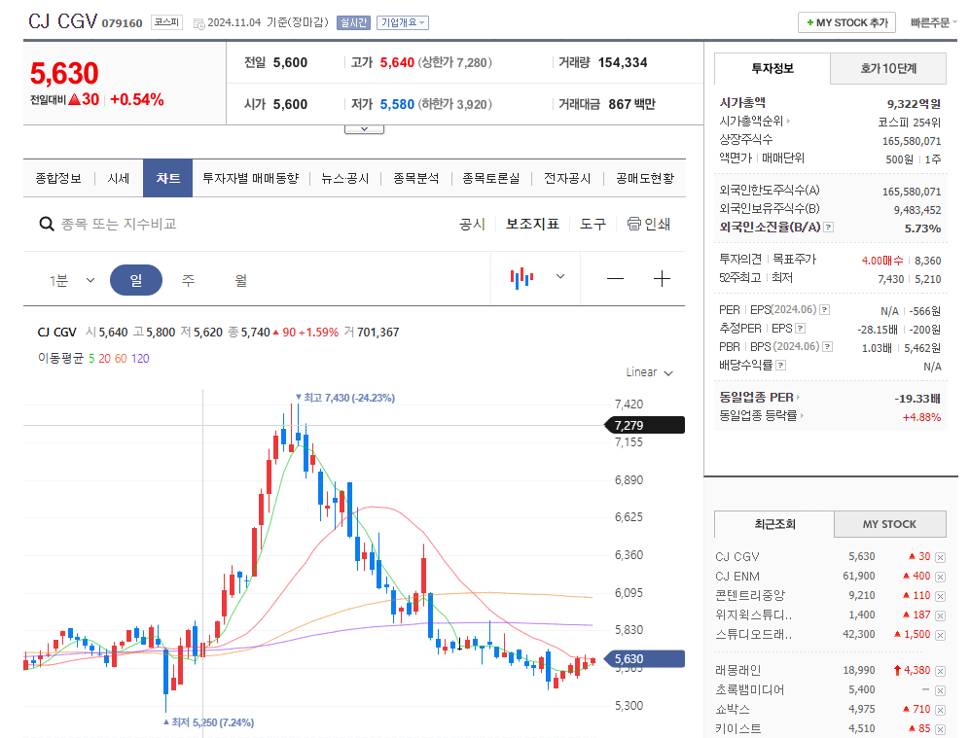Screen dimensions: 970x738
Task: Open help icon for 배당수익률
Action: (x=780, y=366)
